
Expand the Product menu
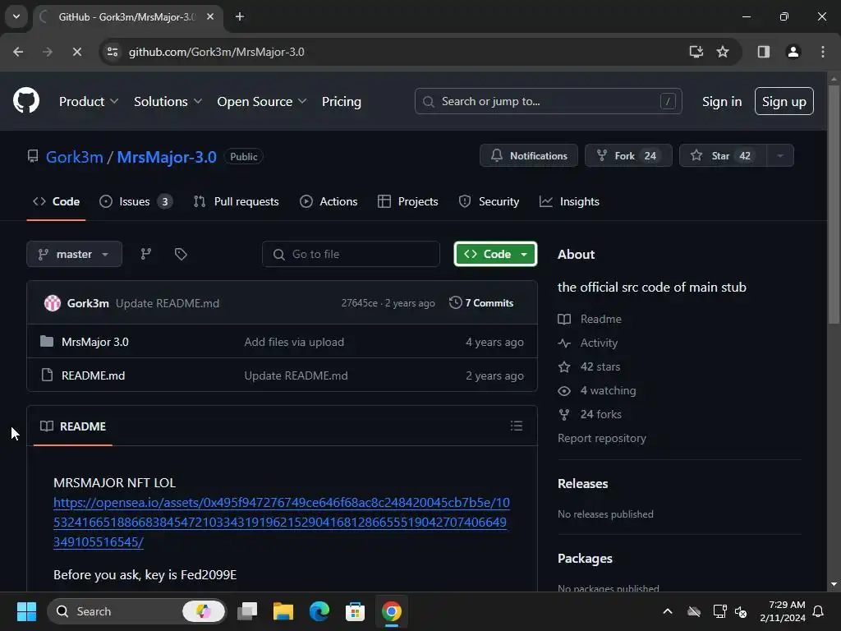pyautogui.click(x=89, y=101)
